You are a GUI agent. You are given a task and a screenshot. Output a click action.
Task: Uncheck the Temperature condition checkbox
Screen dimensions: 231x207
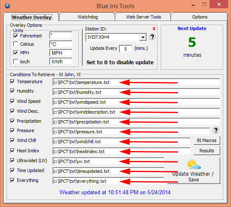click(x=12, y=81)
